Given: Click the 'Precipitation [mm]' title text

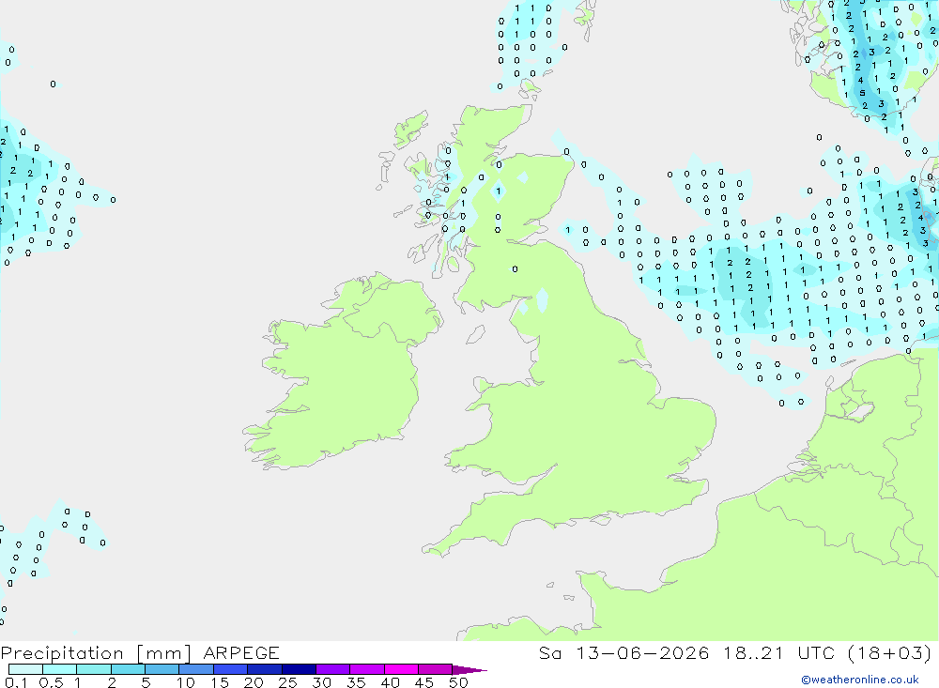Looking at the screenshot, I should (96, 653).
